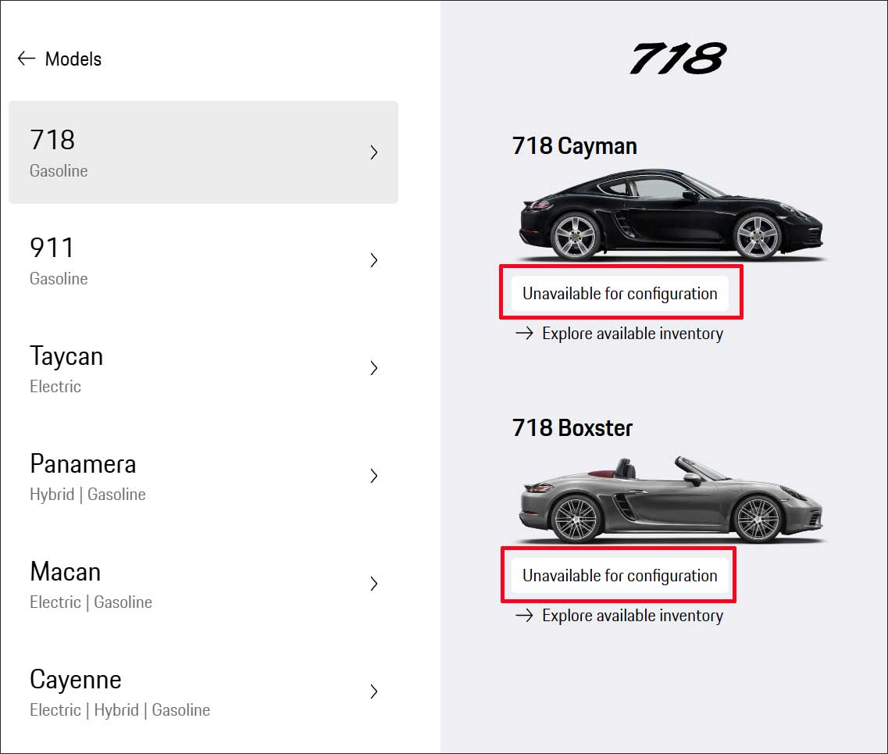Open the Panamera chevron arrow
The height and width of the screenshot is (754, 888).
(374, 476)
